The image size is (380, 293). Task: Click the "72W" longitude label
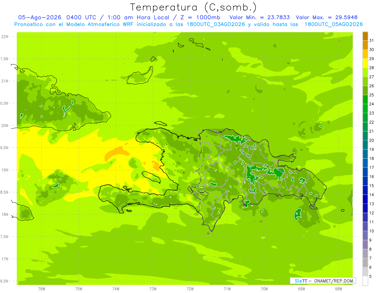(x=190, y=289)
